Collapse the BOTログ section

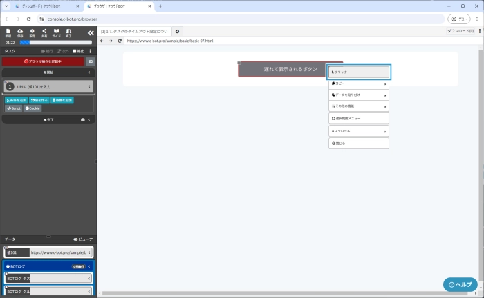89,266
